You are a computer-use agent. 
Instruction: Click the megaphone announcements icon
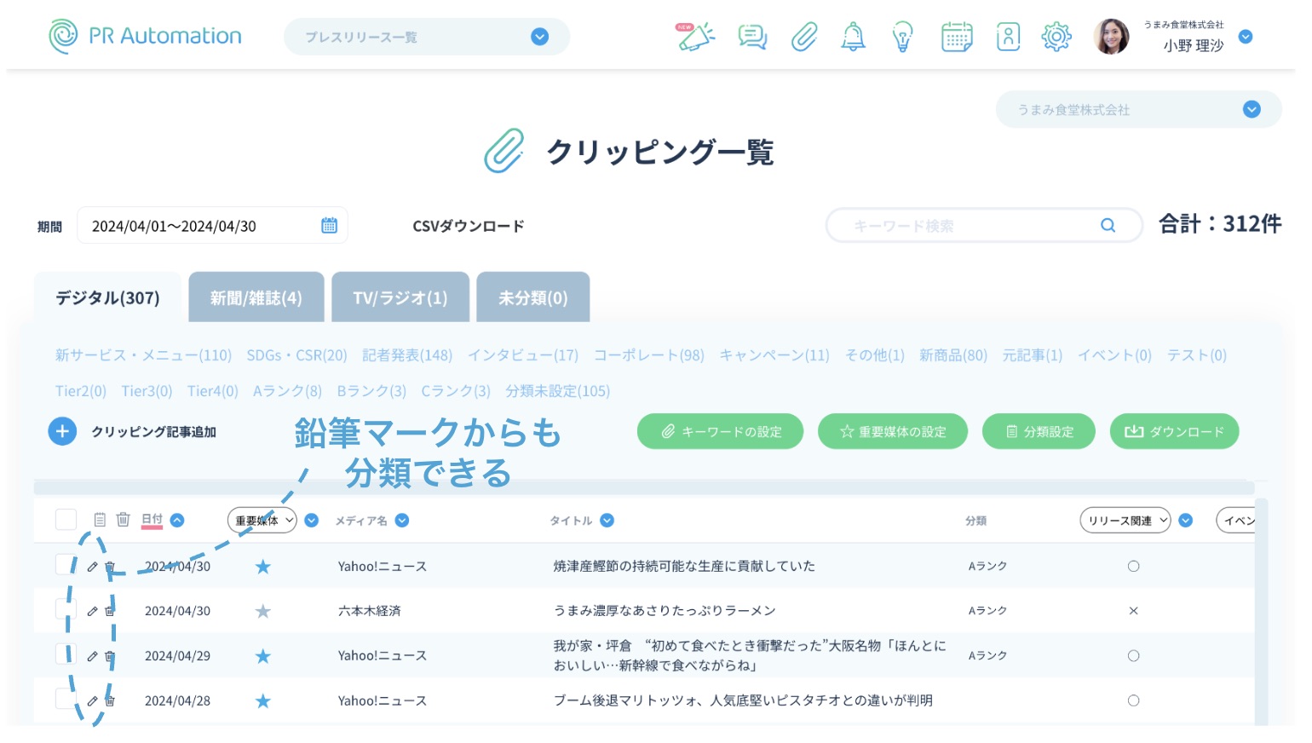click(695, 37)
